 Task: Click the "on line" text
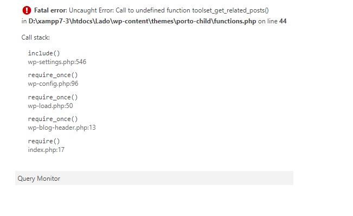point(268,21)
